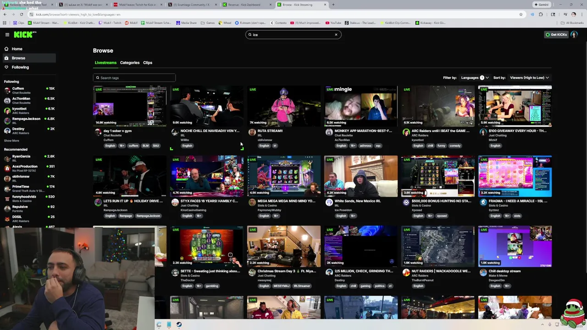587x330 pixels.
Task: Select the 'adinross' tag under MONKEY APP stream
Action: point(365,146)
